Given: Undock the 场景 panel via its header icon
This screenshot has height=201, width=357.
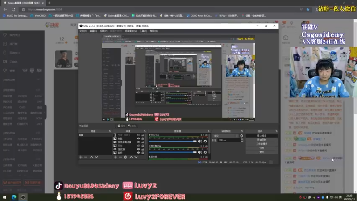Looking at the screenshot, I should [x=110, y=131].
